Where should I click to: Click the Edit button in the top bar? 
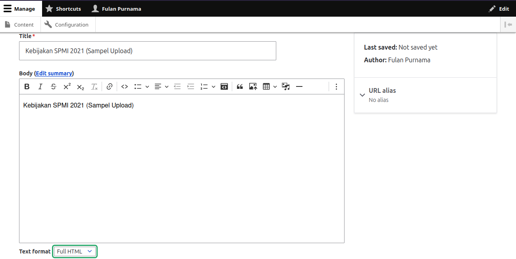pyautogui.click(x=499, y=8)
